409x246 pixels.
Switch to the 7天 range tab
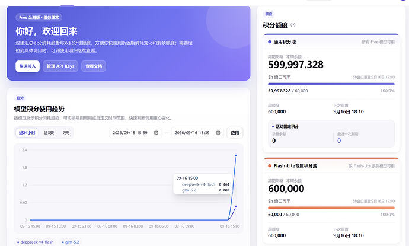66,133
